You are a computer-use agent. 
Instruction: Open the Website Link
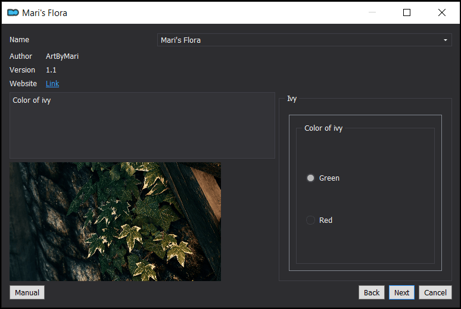click(52, 84)
